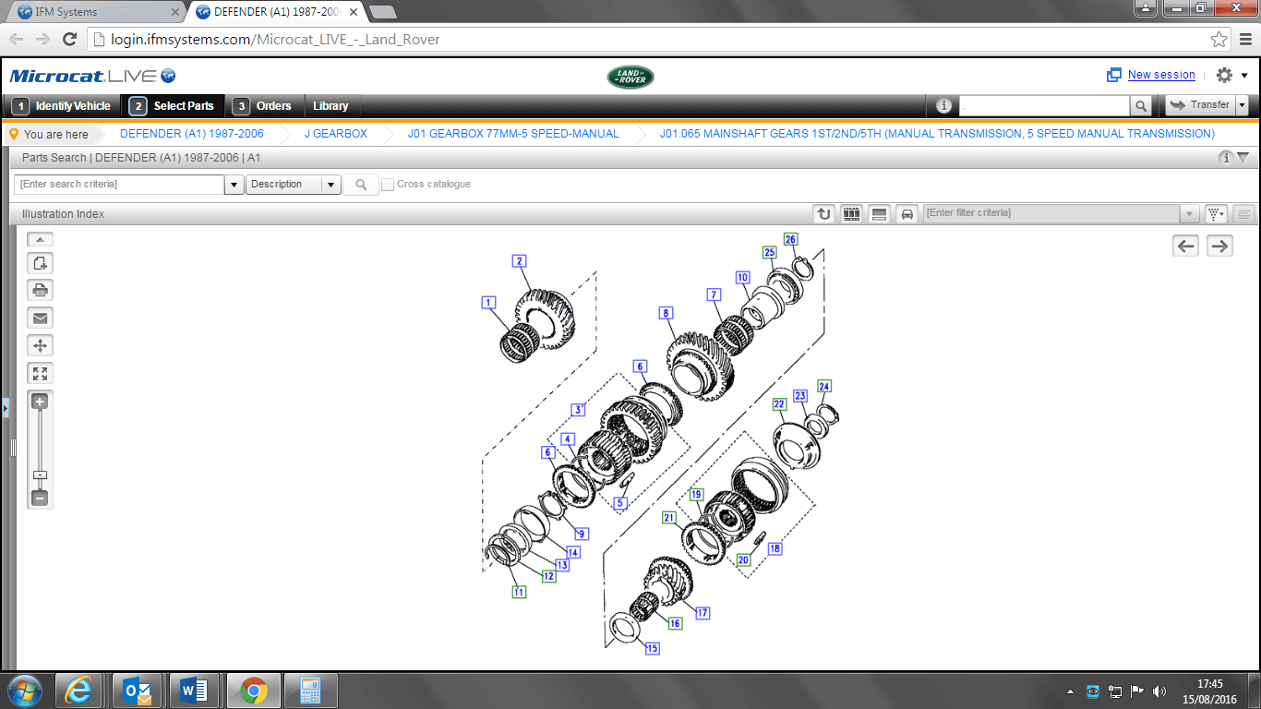Open the search criteria dropdown arrow
This screenshot has height=709, width=1261.
234,185
